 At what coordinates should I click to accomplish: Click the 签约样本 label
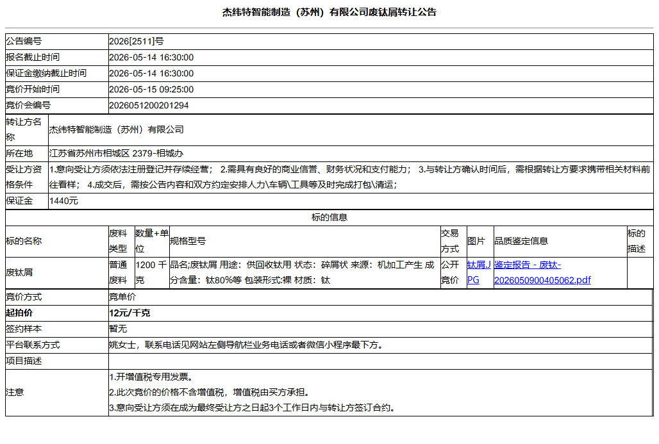(x=24, y=329)
